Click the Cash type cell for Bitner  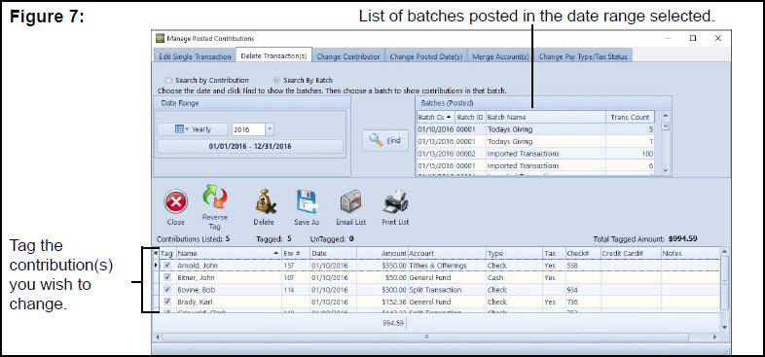514,277
